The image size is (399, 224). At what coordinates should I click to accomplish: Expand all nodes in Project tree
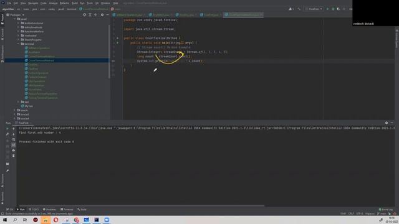click(90, 15)
